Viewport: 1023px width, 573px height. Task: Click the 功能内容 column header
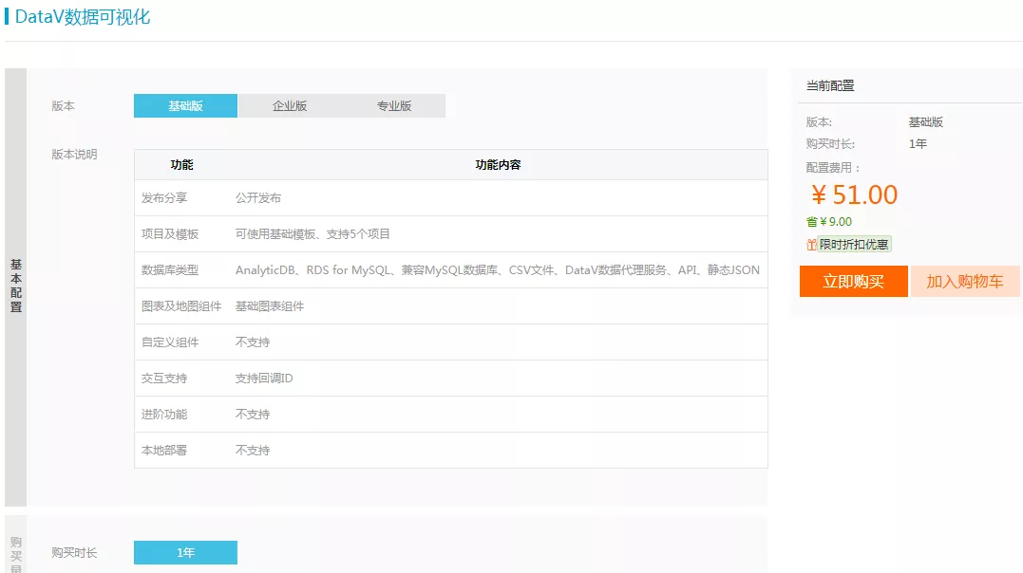498,165
